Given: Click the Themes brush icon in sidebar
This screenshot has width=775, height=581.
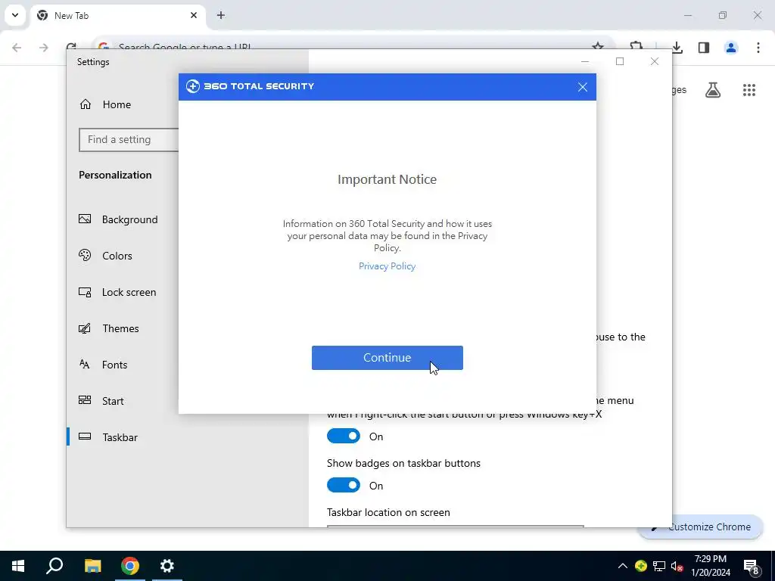Looking at the screenshot, I should tap(85, 328).
